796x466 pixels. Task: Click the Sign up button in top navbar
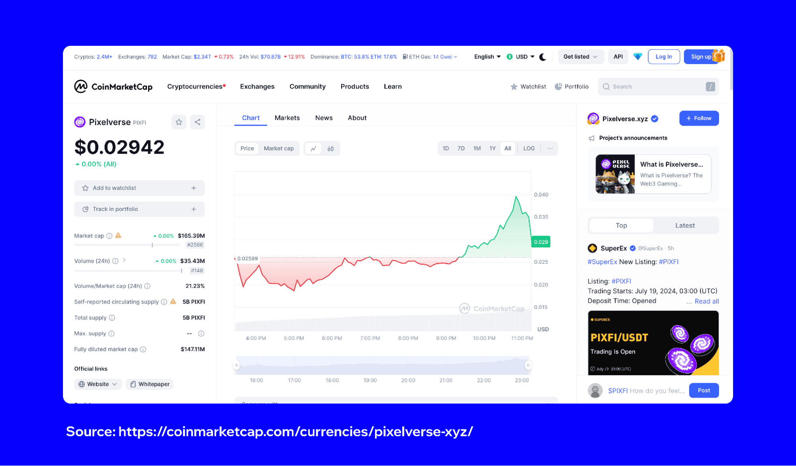700,57
